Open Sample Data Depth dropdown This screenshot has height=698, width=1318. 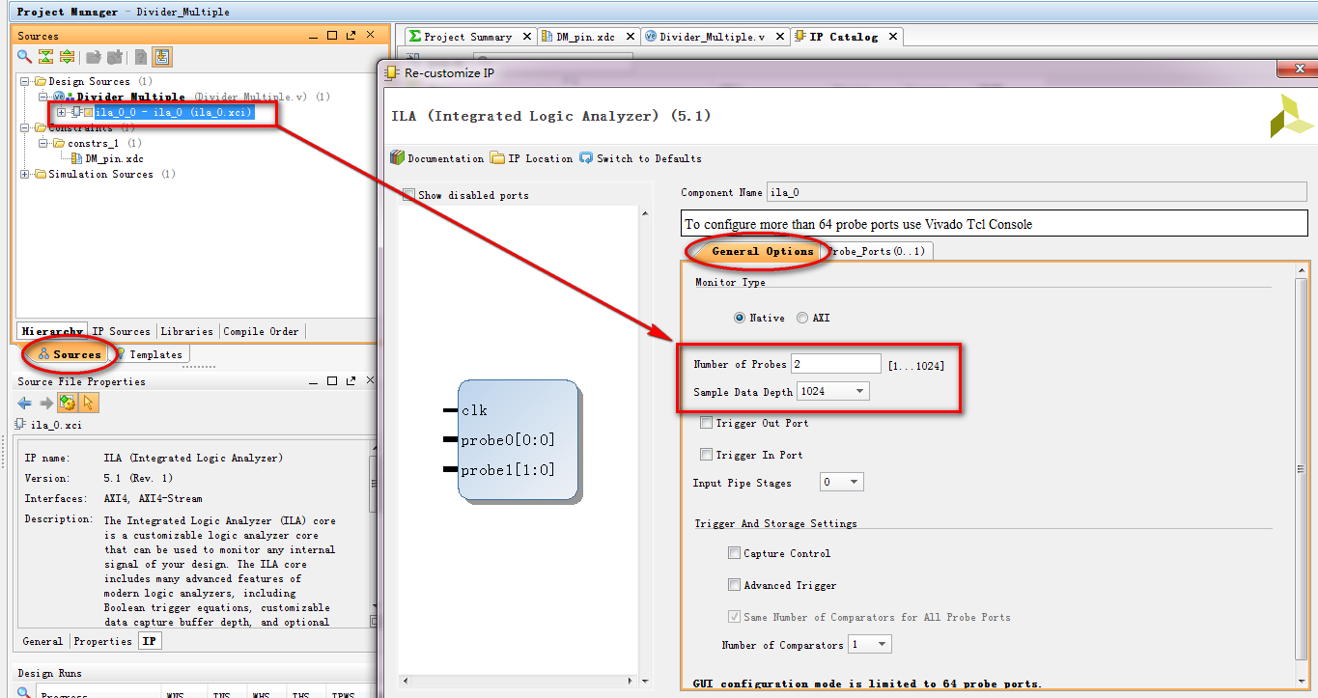tap(832, 391)
